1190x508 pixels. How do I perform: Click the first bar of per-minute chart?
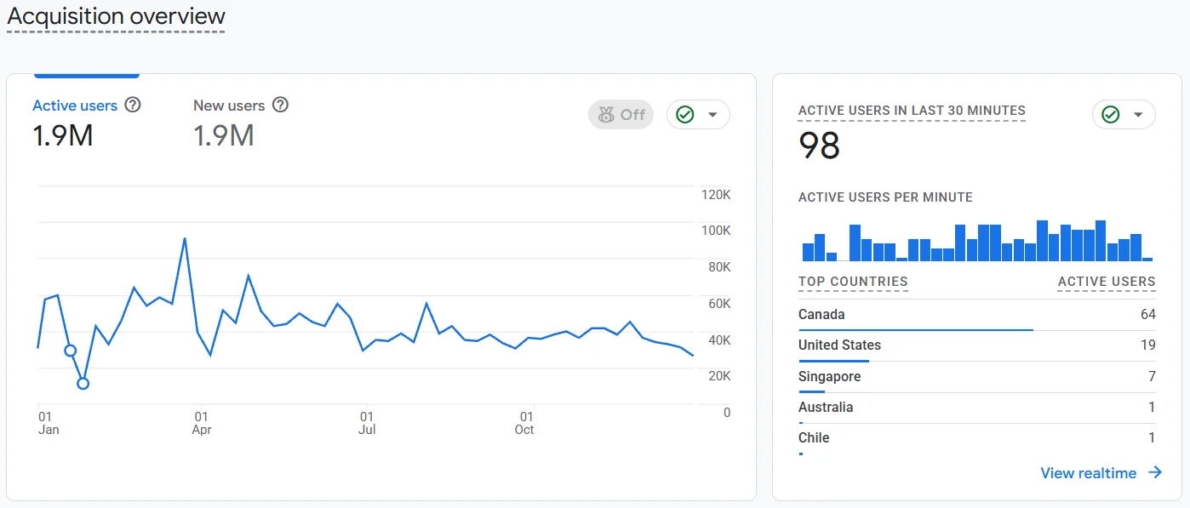click(x=808, y=252)
